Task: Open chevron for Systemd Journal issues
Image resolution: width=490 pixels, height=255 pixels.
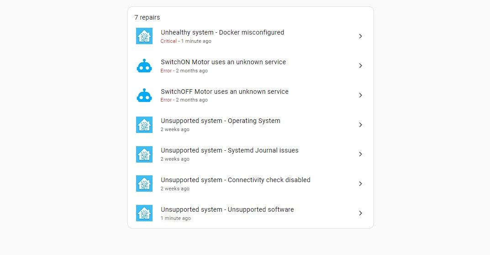Action: (x=360, y=154)
